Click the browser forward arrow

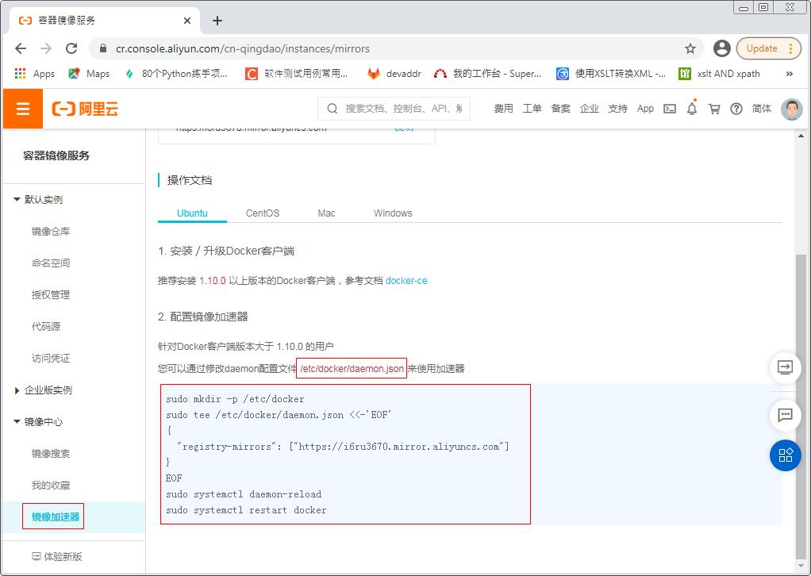coord(46,48)
